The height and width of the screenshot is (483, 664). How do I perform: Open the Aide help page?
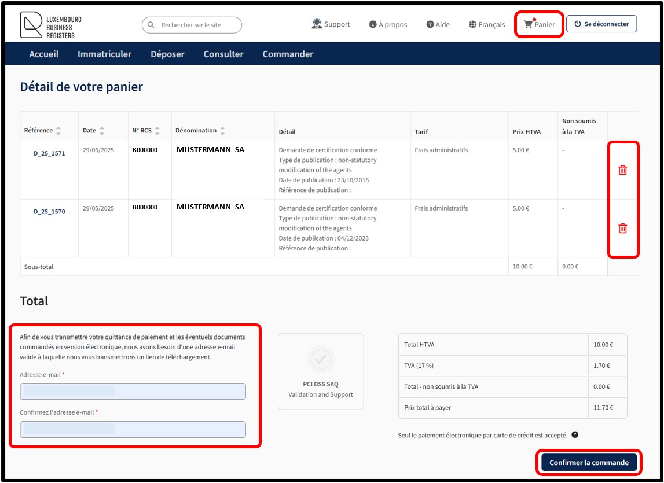pyautogui.click(x=438, y=25)
